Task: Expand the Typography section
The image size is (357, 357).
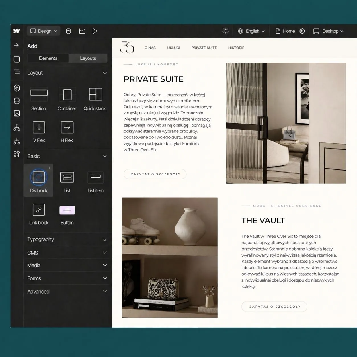Action: [67, 239]
